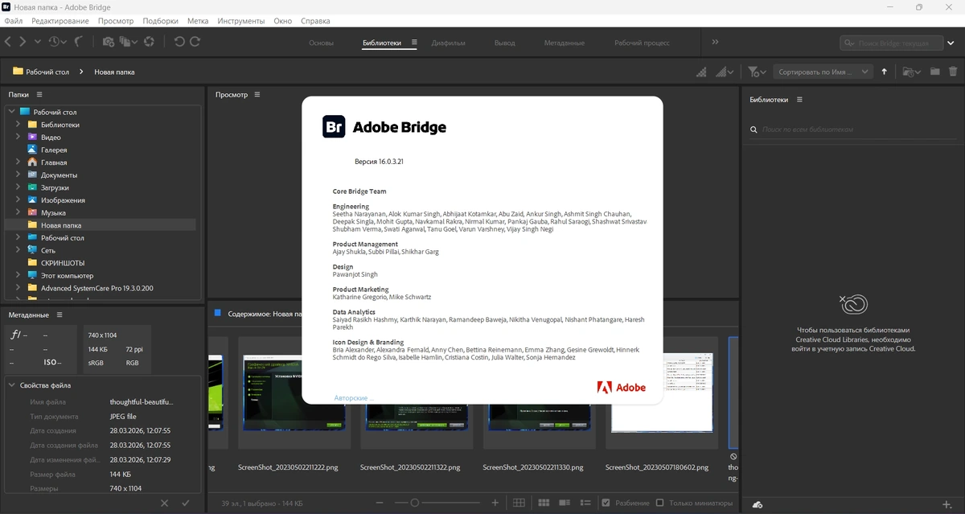The height and width of the screenshot is (514, 965).
Task: Expand the Загрузки folder in tree
Action: point(18,187)
